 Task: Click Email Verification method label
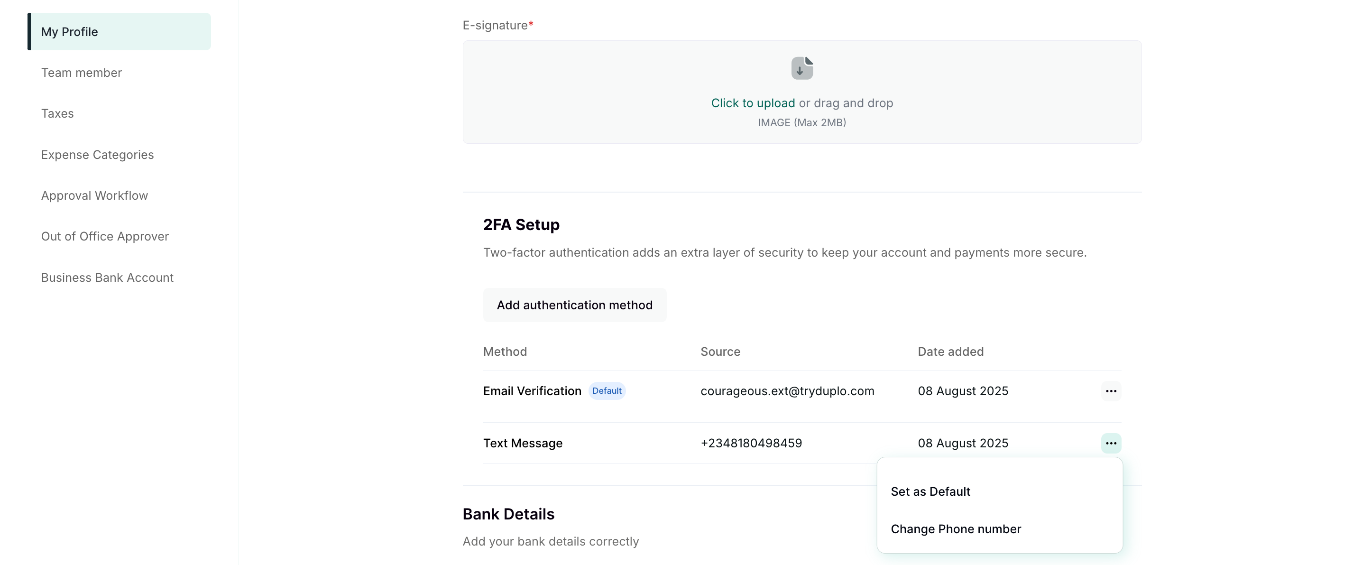click(x=532, y=391)
